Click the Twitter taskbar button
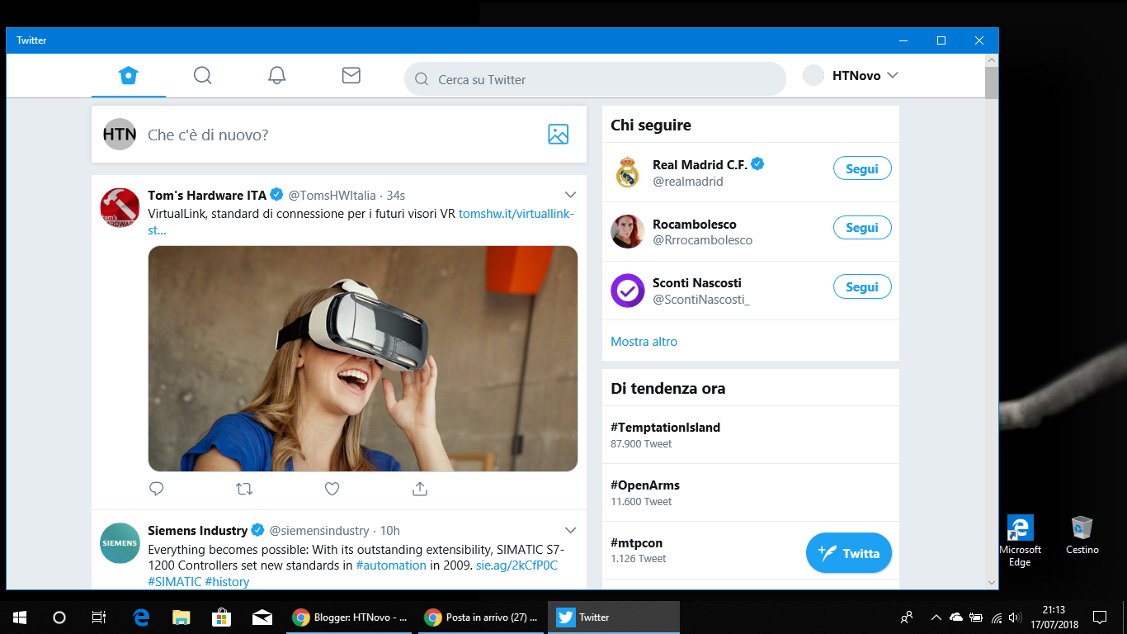1127x634 pixels. coord(614,617)
